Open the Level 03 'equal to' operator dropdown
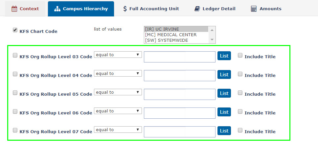 click(118, 55)
